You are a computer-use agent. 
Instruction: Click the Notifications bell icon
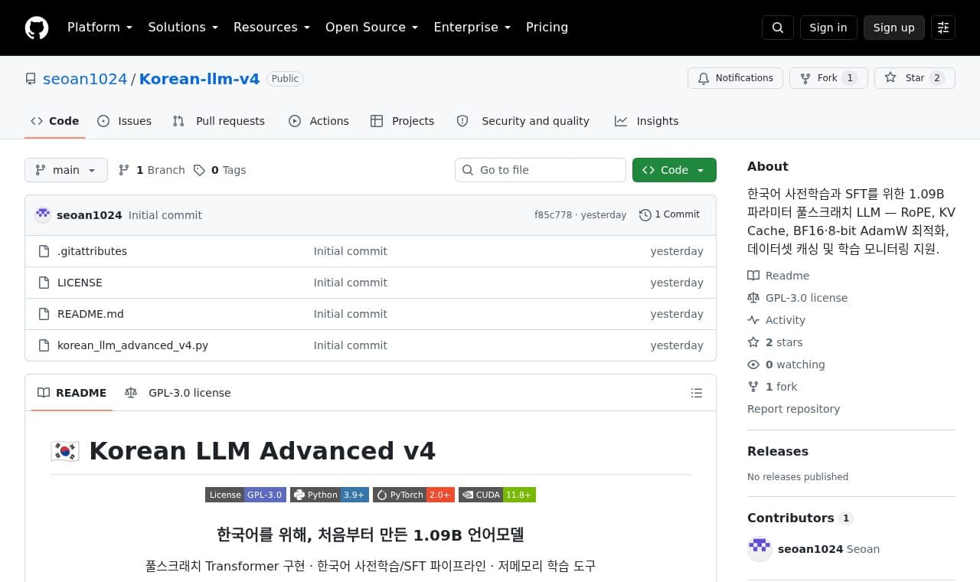(x=704, y=78)
